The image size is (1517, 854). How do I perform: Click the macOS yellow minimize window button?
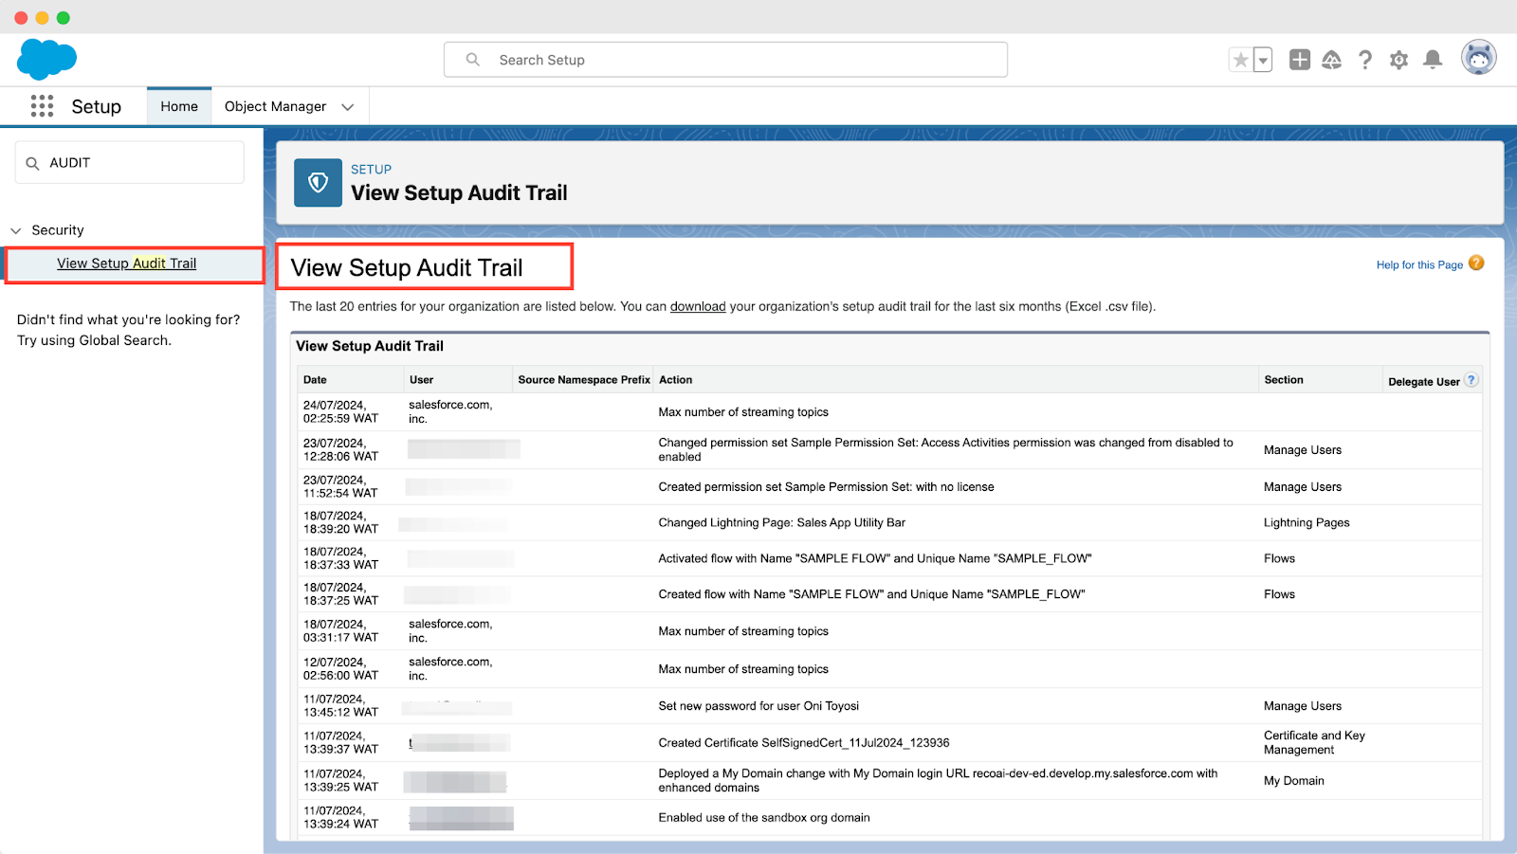(x=42, y=17)
